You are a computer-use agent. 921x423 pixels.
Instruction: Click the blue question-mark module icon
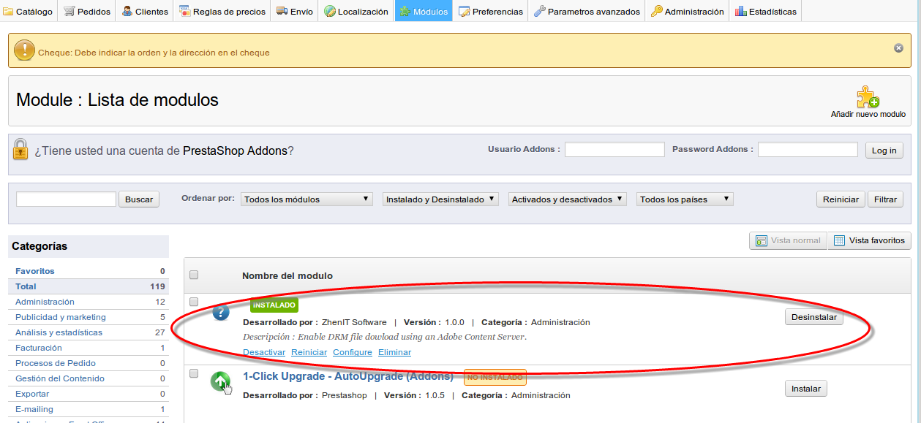coord(221,312)
